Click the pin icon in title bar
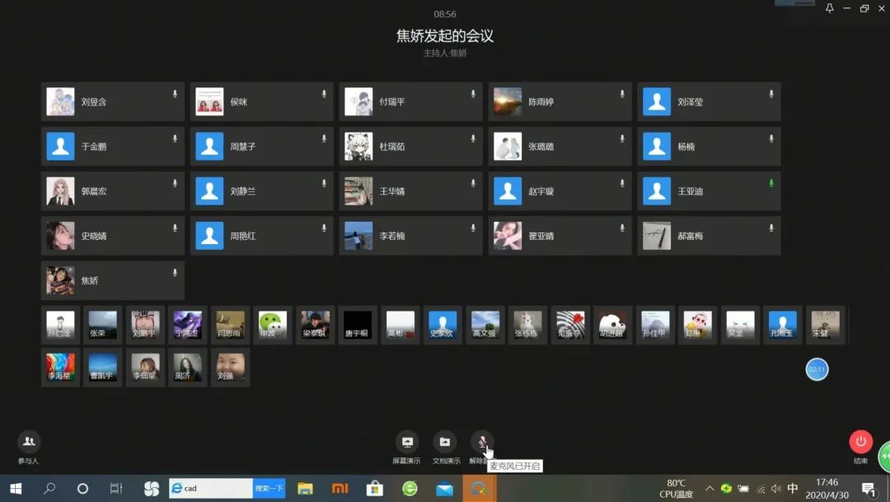The height and width of the screenshot is (502, 890). tap(829, 8)
